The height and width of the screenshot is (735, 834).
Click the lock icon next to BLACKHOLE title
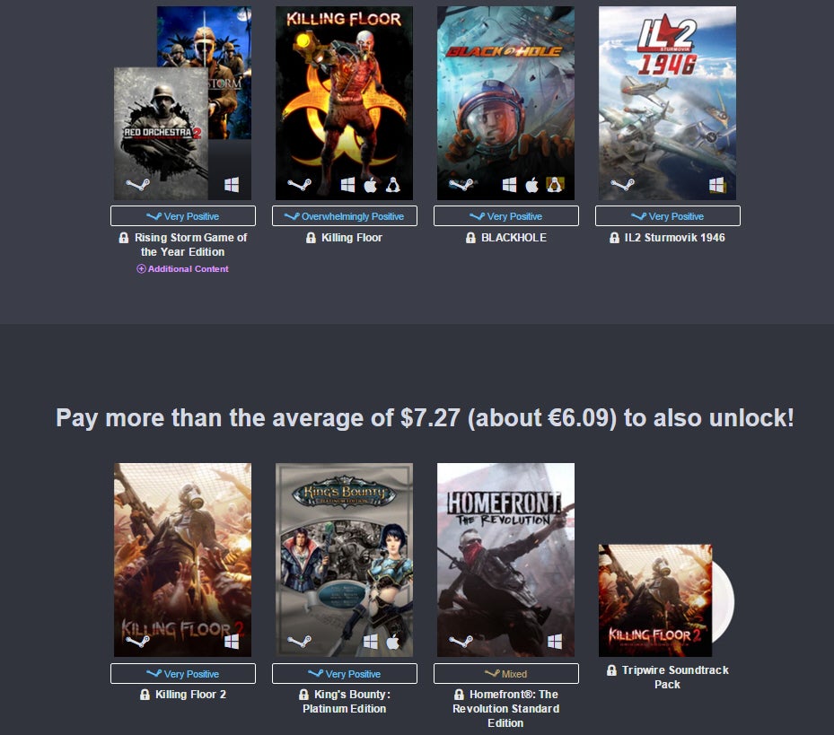pos(470,238)
